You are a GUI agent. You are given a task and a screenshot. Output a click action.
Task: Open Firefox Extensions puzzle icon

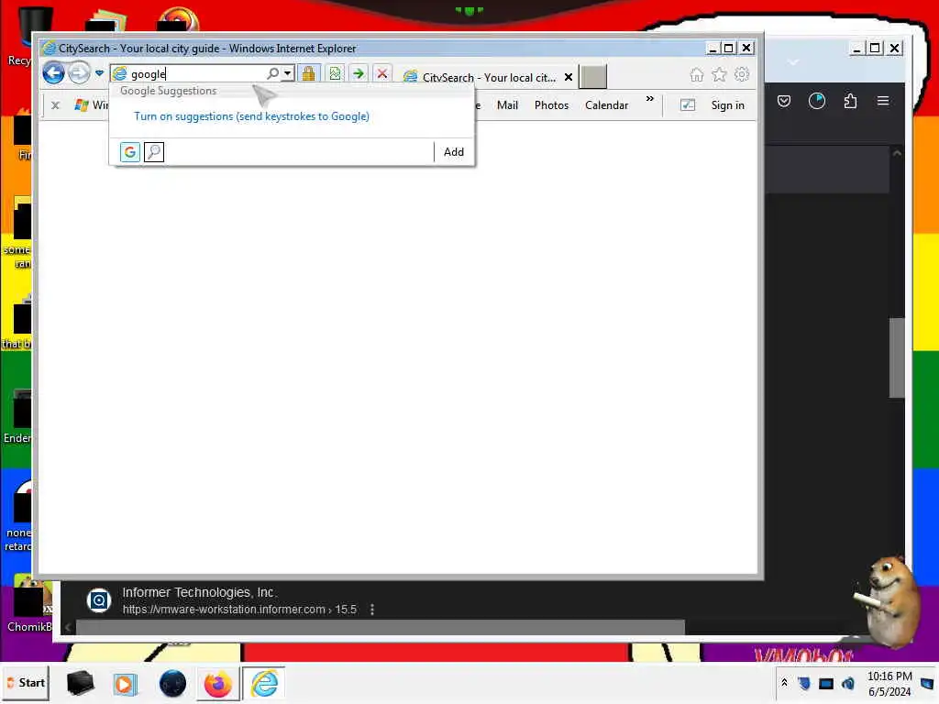(x=850, y=101)
